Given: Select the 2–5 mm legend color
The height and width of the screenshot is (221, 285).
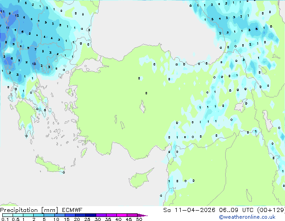Looking at the screenshot, I should tap(39, 215).
